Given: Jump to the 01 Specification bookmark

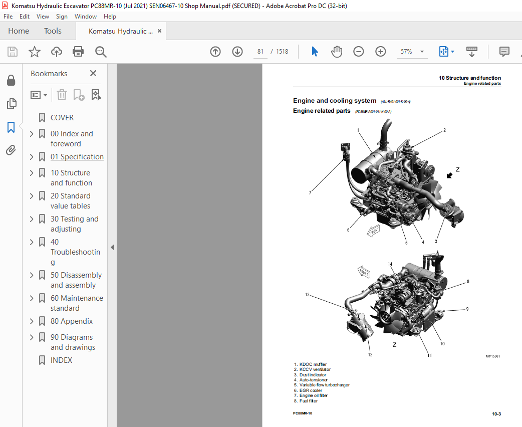Looking at the screenshot, I should click(x=77, y=157).
